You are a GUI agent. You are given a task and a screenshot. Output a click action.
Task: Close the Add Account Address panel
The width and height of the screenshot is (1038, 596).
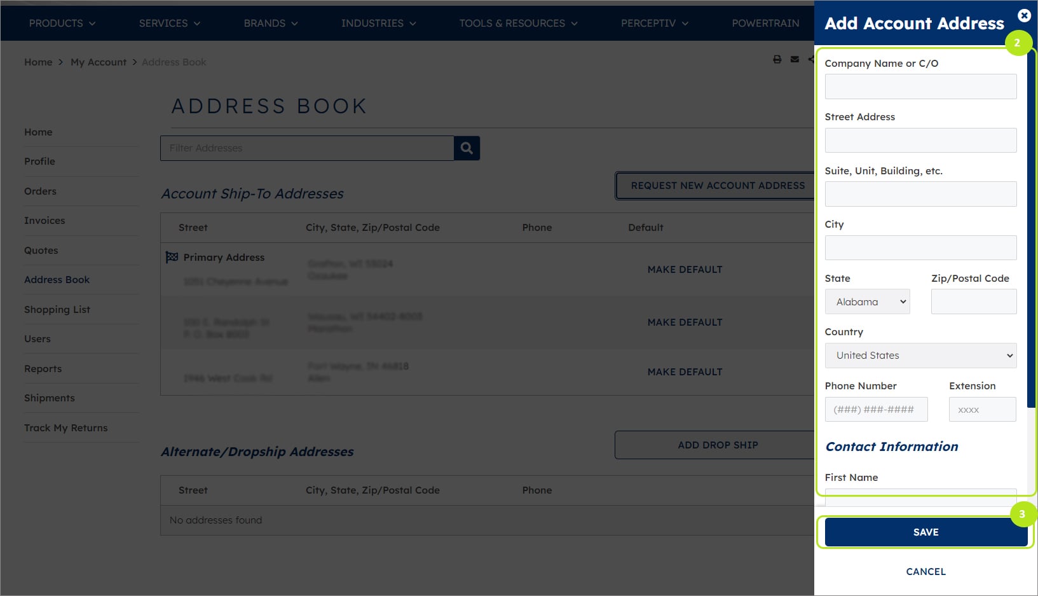tap(1024, 15)
